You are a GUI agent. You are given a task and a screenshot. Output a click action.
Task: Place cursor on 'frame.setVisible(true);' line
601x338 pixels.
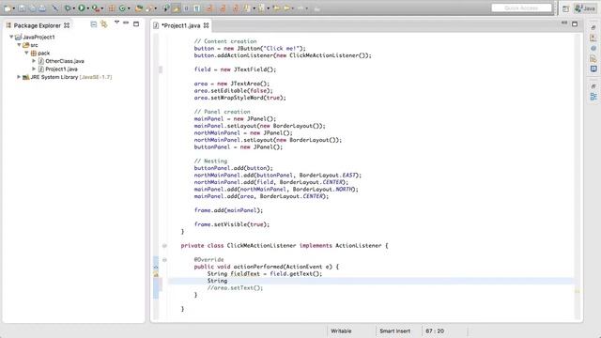(232, 224)
